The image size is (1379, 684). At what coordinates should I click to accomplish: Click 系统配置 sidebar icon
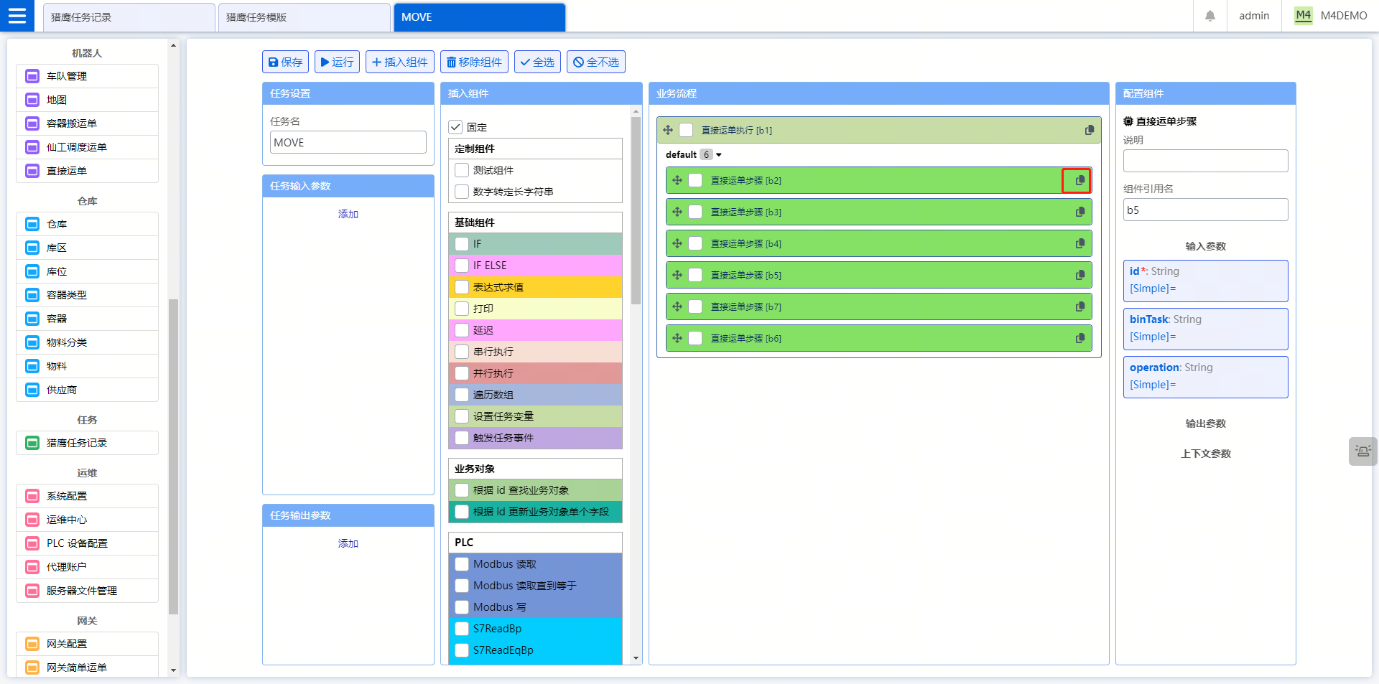pos(32,496)
